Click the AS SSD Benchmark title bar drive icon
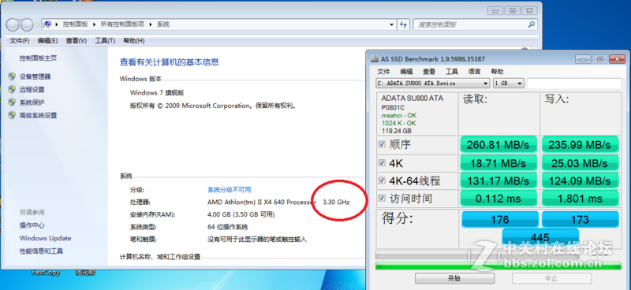Screen dimensions: 631x290 [x=374, y=59]
